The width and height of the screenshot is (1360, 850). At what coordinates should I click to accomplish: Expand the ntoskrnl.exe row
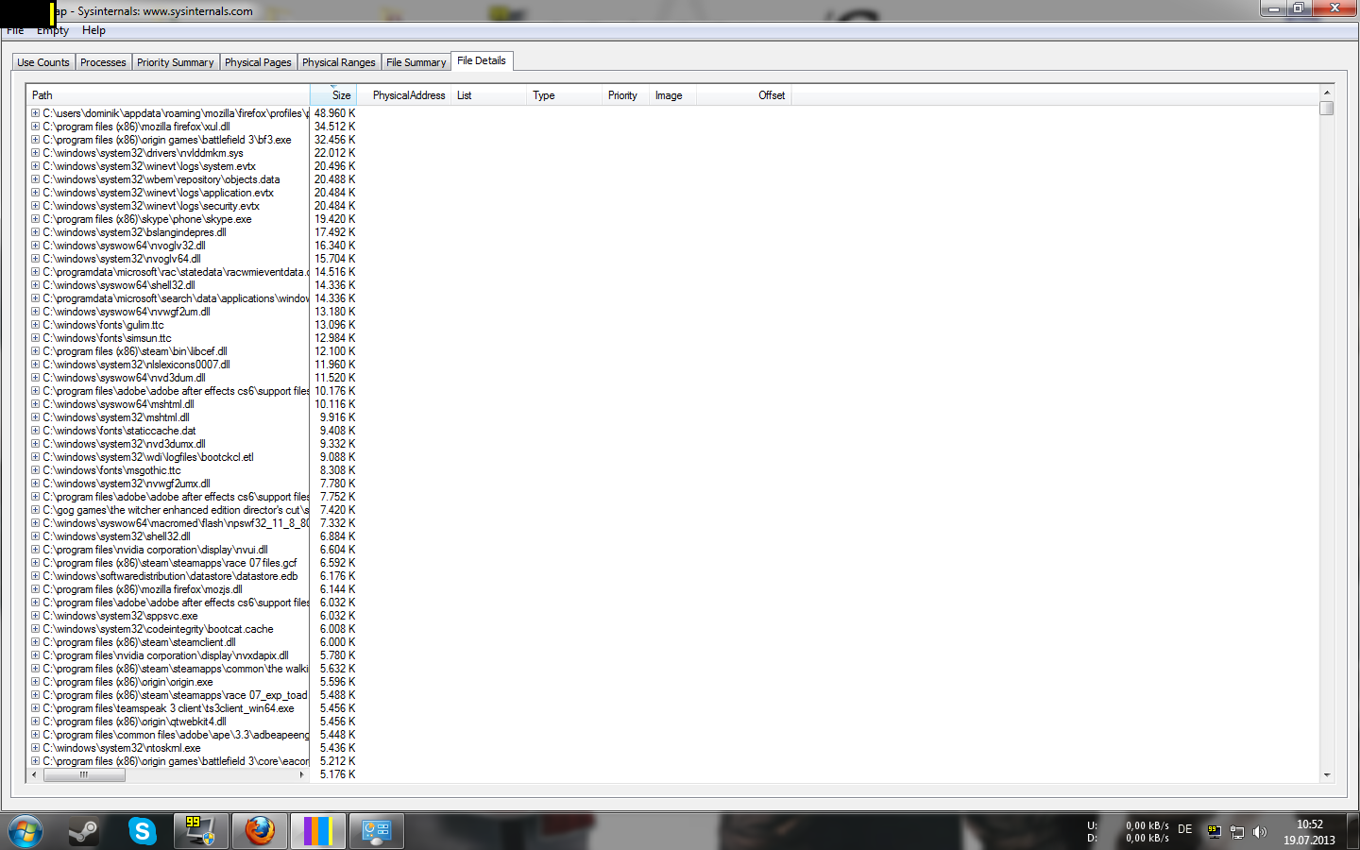tap(35, 747)
